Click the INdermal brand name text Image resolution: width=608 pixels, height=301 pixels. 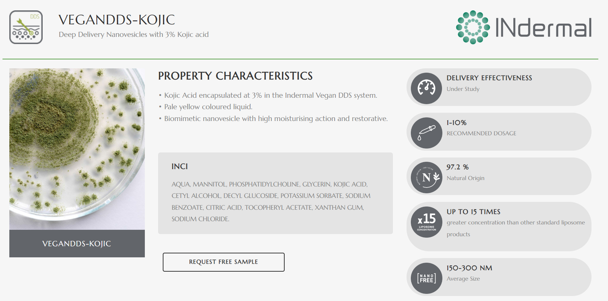pyautogui.click(x=543, y=28)
